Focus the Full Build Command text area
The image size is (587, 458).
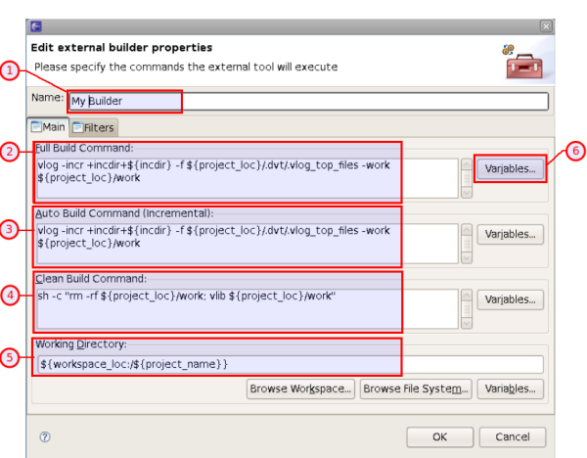click(x=245, y=176)
